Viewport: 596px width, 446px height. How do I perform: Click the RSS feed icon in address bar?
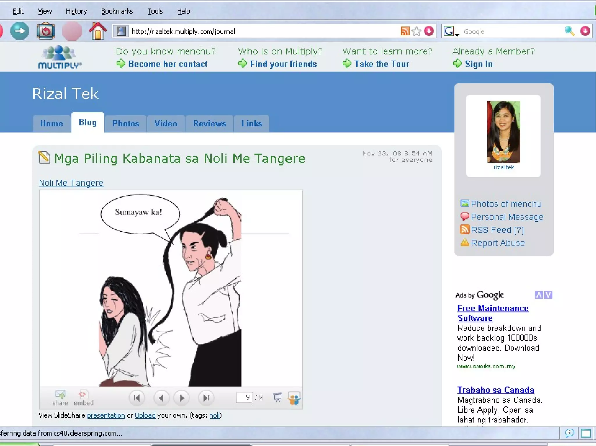(405, 31)
